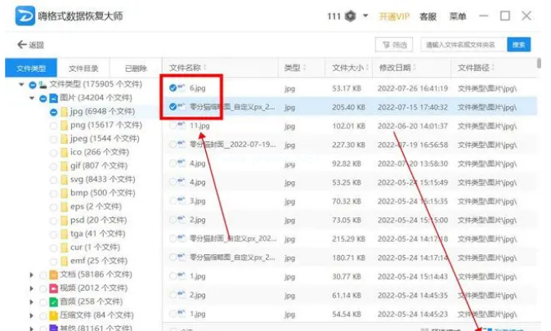Expand the 文档 tree node
This screenshot has height=331, width=551.
point(32,275)
